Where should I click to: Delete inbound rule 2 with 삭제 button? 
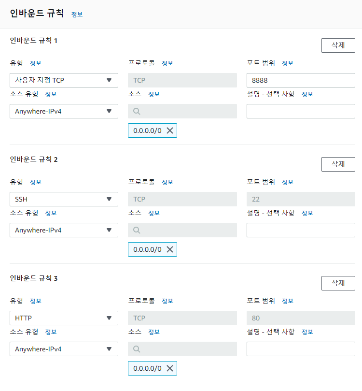tap(338, 164)
